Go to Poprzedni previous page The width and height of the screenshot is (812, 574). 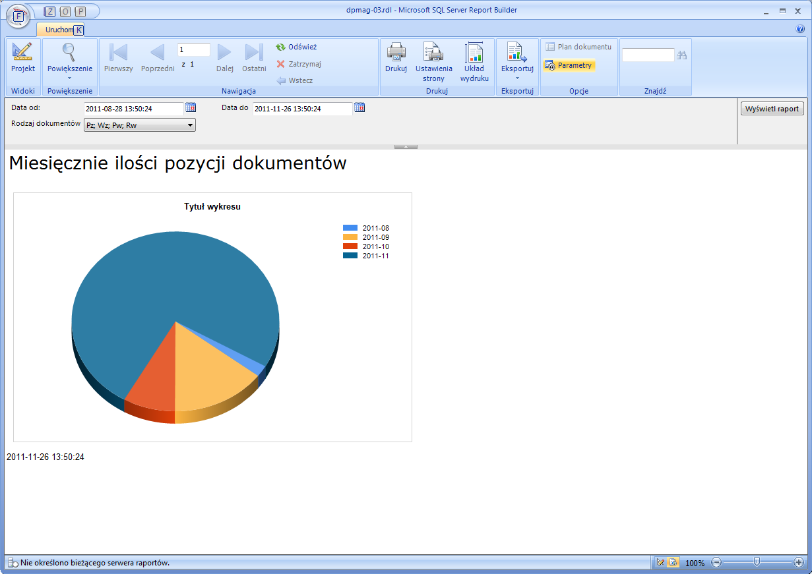click(x=158, y=58)
